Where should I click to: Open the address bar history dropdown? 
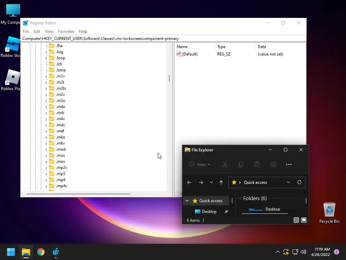click(x=288, y=182)
